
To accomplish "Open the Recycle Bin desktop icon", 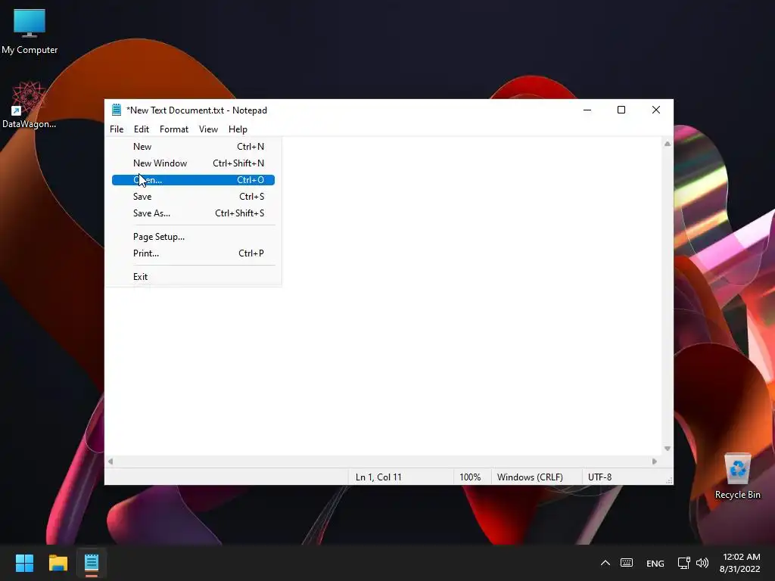I will (x=737, y=476).
